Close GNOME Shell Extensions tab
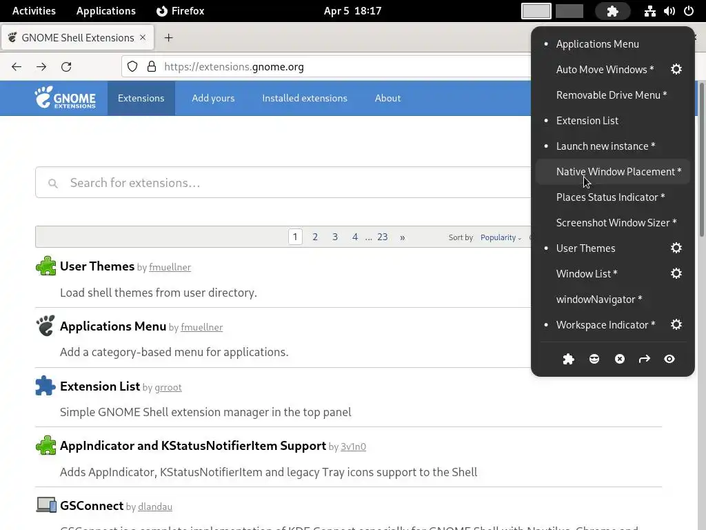The height and width of the screenshot is (530, 706). click(x=143, y=37)
